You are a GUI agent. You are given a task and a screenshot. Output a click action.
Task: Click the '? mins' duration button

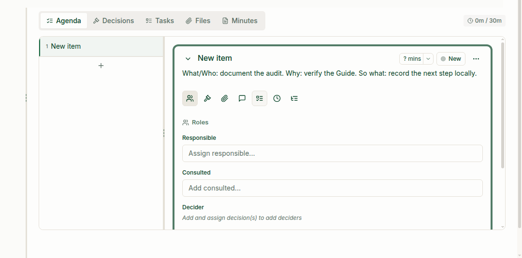[411, 59]
